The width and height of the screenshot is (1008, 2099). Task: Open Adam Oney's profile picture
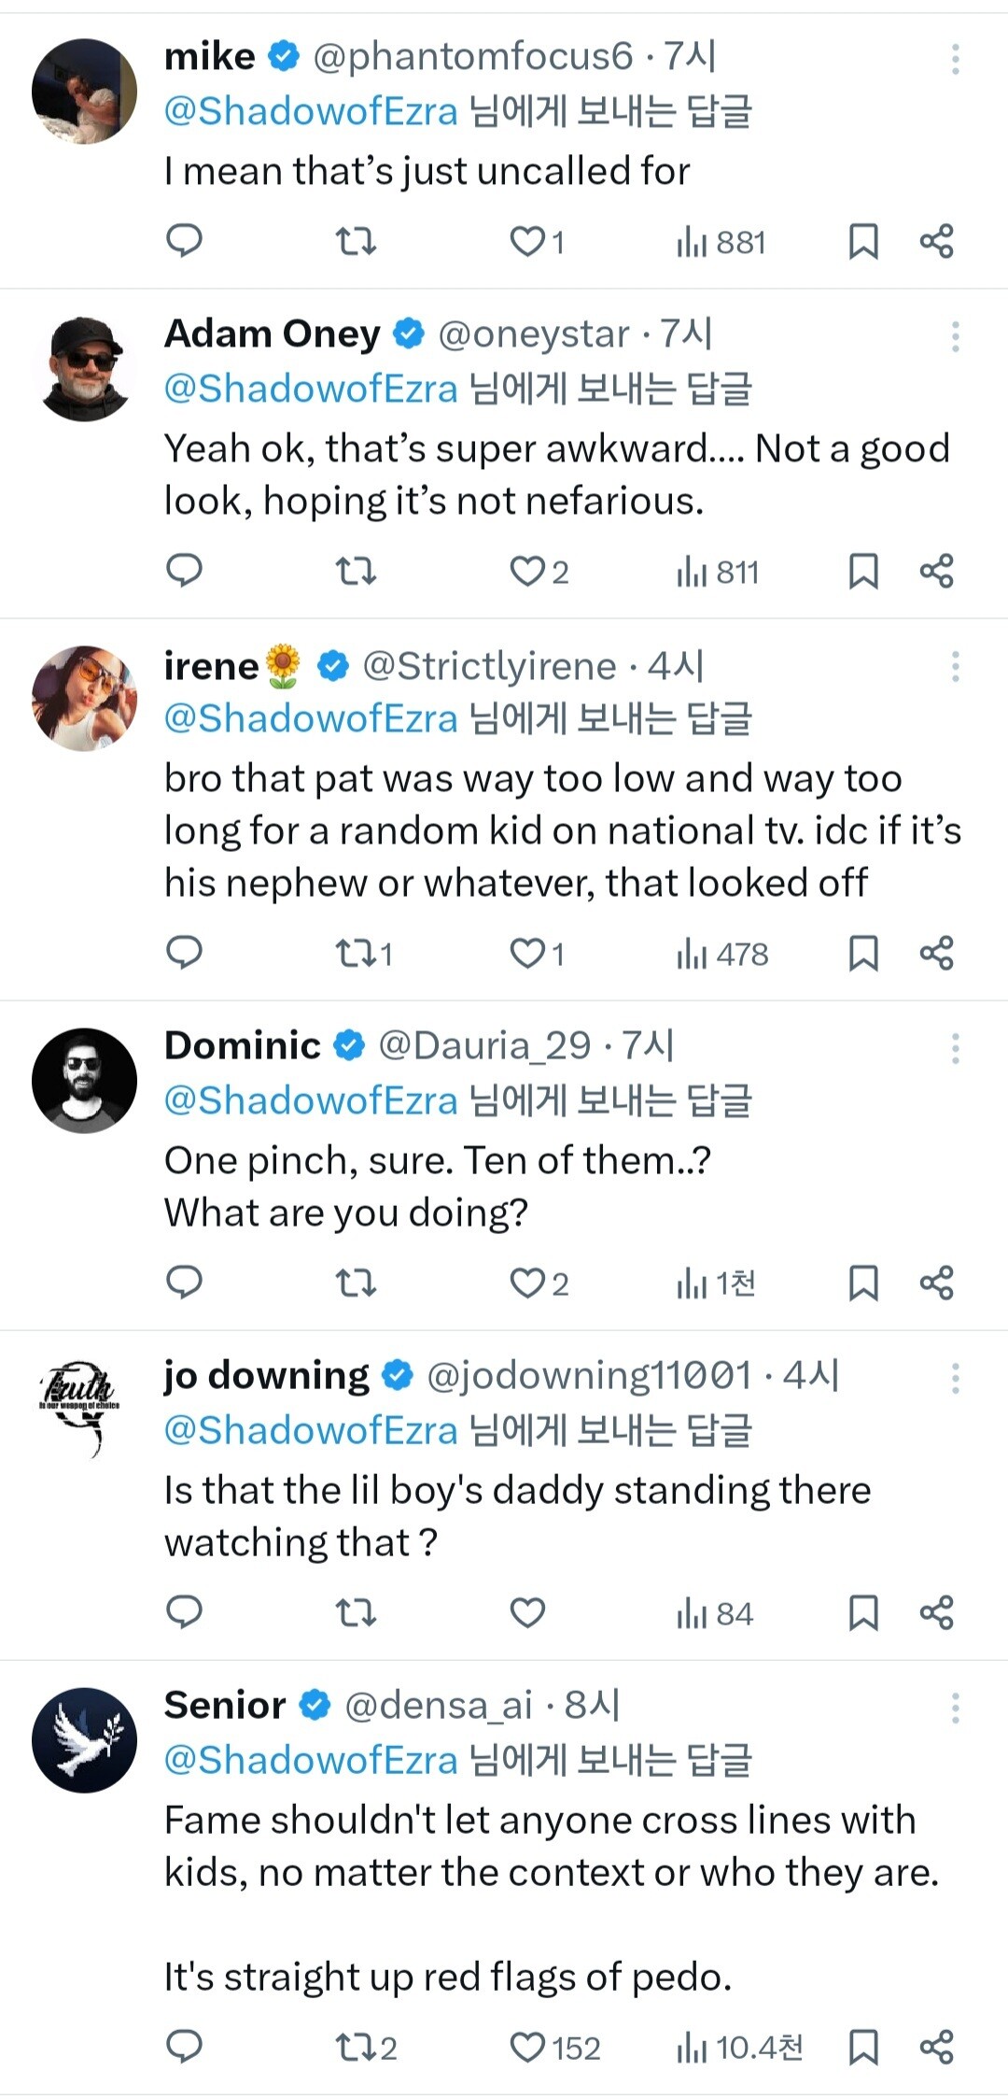pyautogui.click(x=84, y=368)
